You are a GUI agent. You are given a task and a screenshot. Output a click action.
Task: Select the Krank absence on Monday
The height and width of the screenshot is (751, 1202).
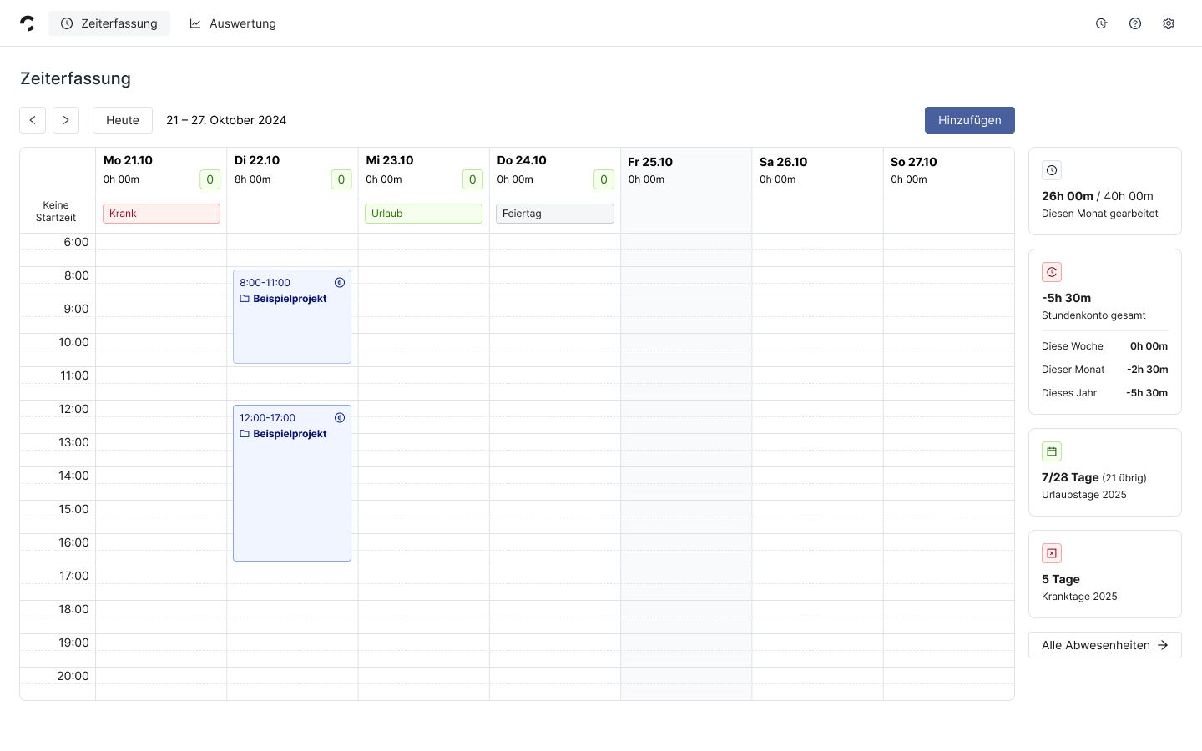pyautogui.click(x=161, y=214)
